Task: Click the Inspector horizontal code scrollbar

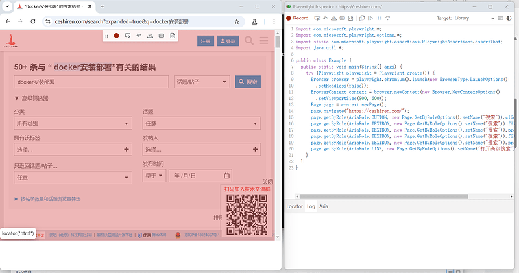Action: pos(384,196)
